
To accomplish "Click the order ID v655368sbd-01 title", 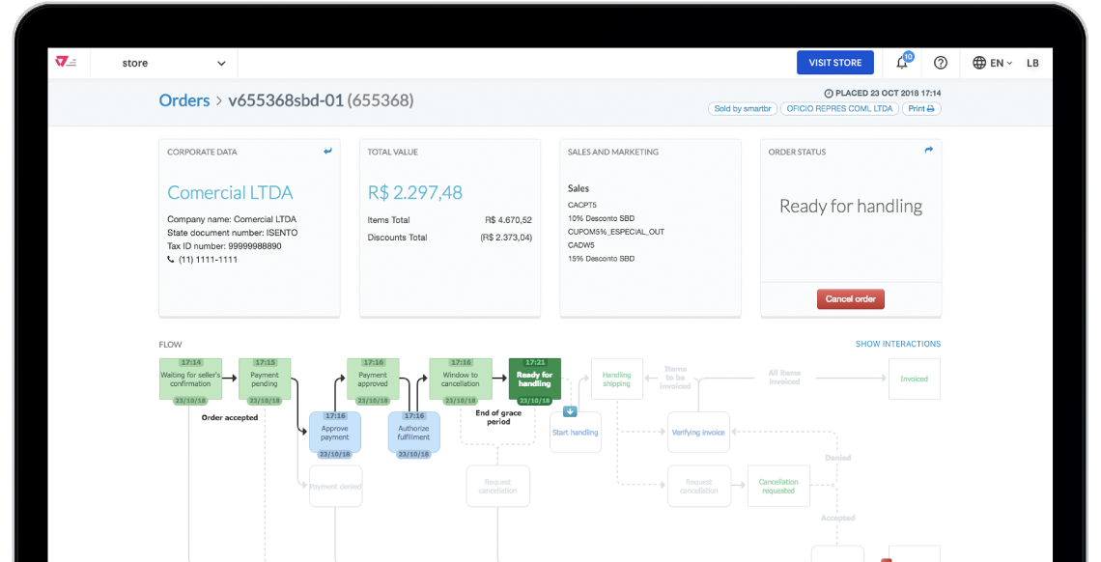I will (x=286, y=100).
